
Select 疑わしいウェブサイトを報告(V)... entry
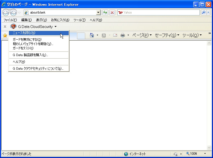click(x=39, y=44)
